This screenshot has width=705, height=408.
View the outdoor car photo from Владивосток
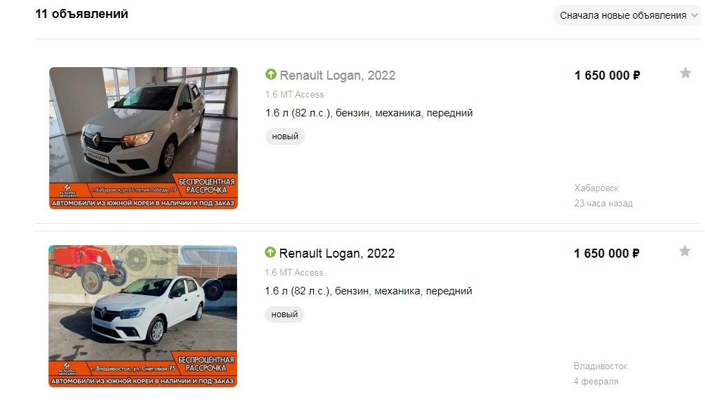tap(143, 316)
